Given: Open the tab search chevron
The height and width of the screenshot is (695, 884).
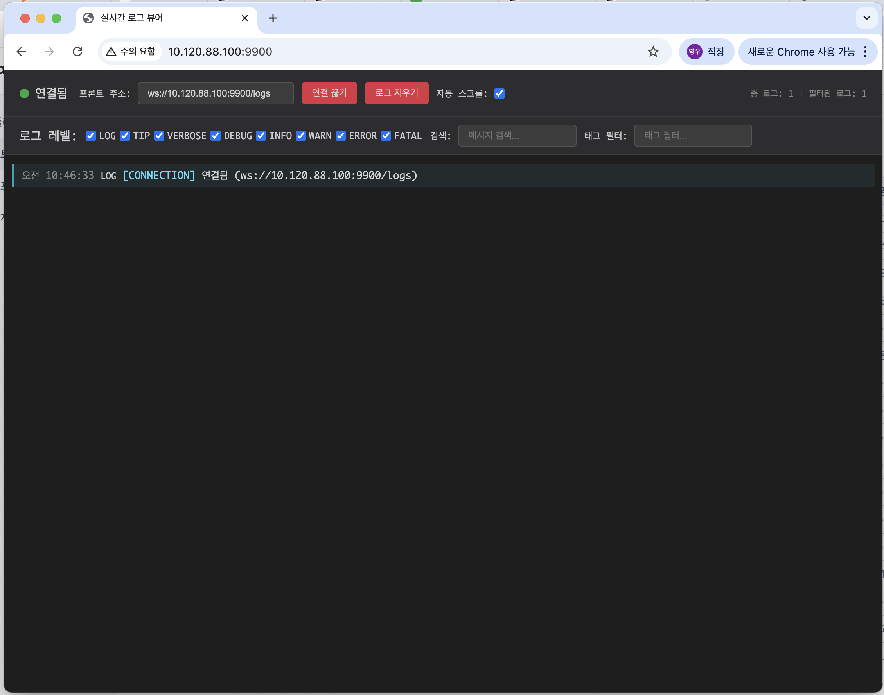Looking at the screenshot, I should tap(866, 18).
